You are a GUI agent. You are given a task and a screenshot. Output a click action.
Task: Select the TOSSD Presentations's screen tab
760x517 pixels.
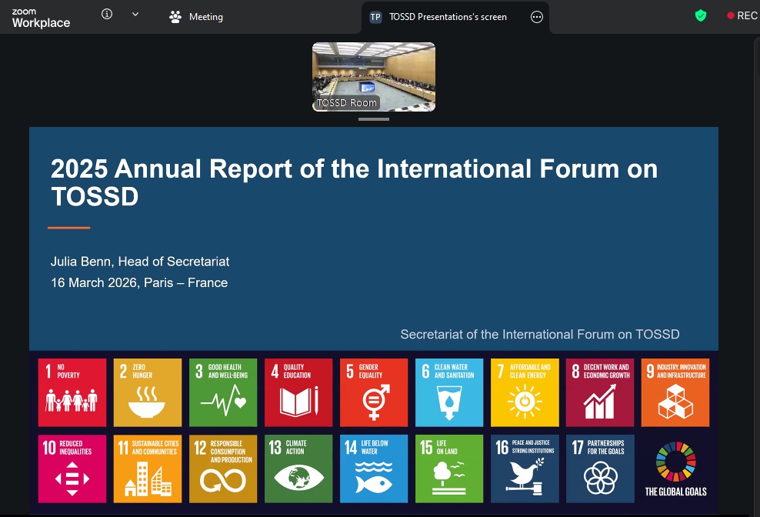coord(448,16)
